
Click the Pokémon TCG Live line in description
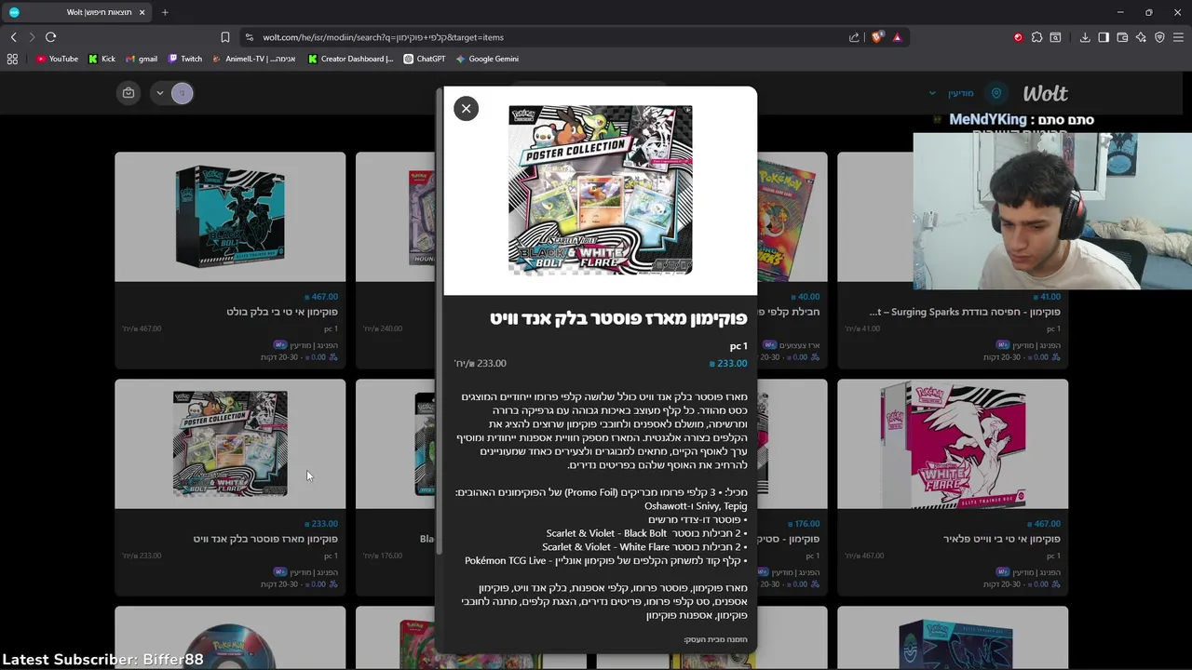605,561
